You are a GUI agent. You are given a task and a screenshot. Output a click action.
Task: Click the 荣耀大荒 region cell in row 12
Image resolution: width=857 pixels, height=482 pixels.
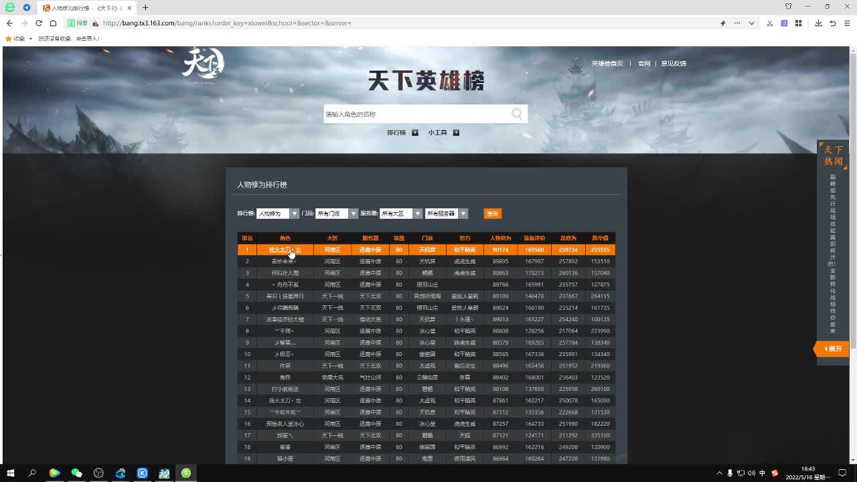(x=332, y=378)
